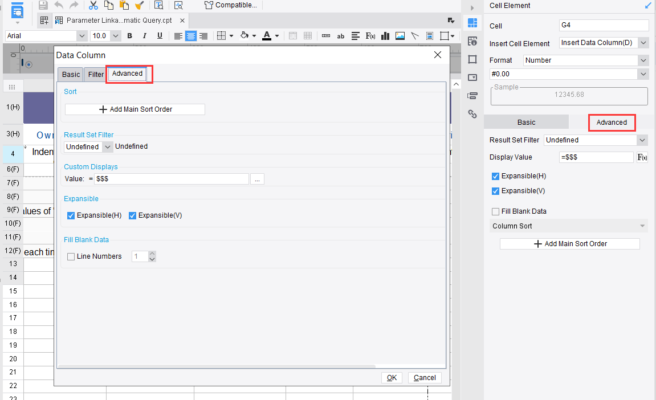Confirm the dialog with the OK button
Screen dimensions: 656x400
point(392,377)
